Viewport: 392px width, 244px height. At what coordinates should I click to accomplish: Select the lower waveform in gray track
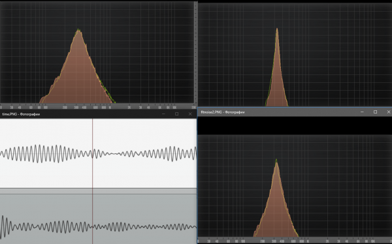98,226
